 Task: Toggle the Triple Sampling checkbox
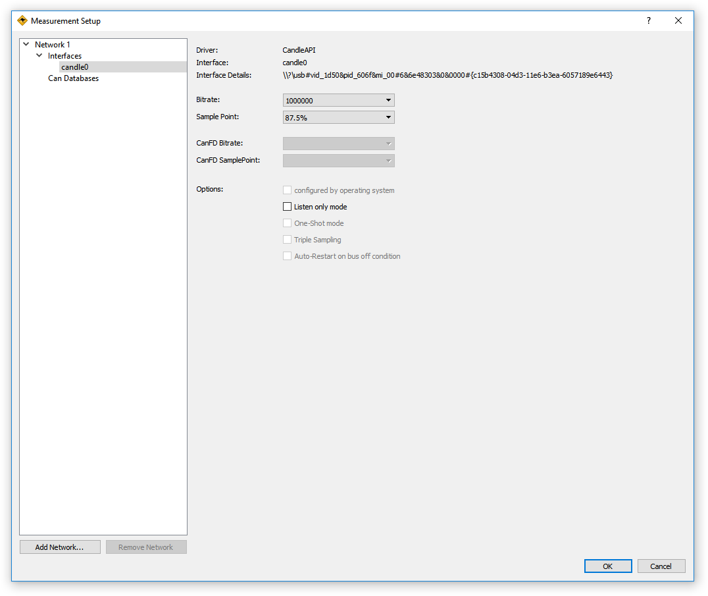pyautogui.click(x=287, y=240)
